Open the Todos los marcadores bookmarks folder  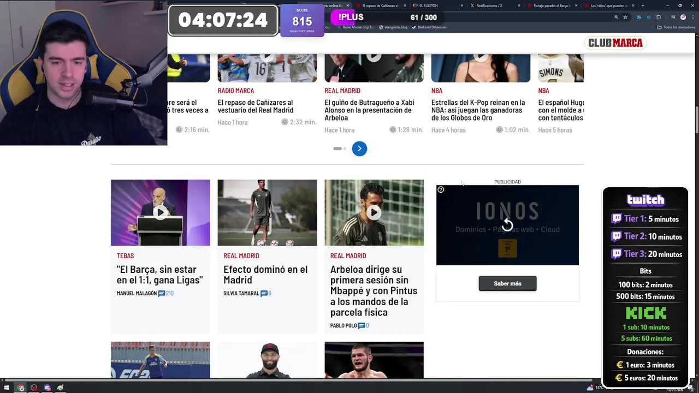[676, 27]
